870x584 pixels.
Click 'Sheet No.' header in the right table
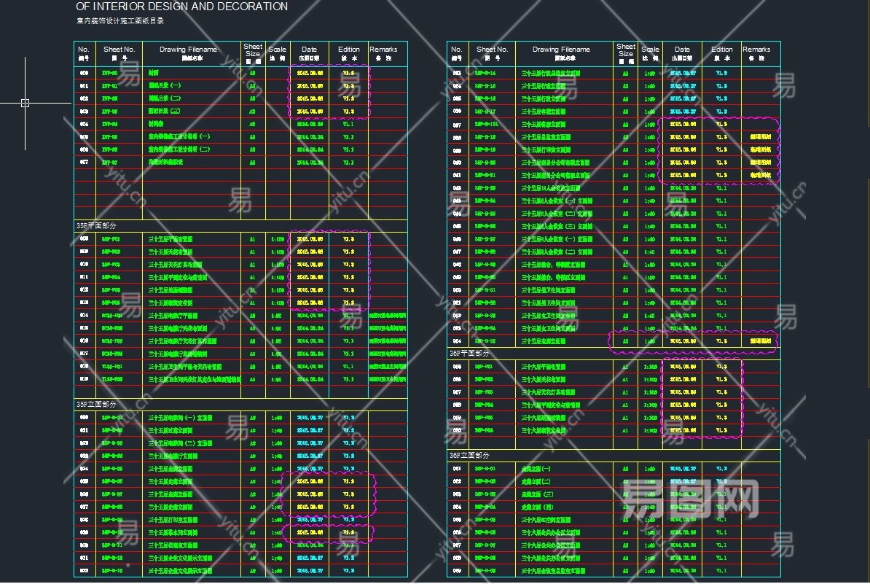click(493, 53)
